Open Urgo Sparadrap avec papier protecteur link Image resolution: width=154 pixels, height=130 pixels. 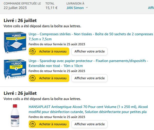(88, 63)
